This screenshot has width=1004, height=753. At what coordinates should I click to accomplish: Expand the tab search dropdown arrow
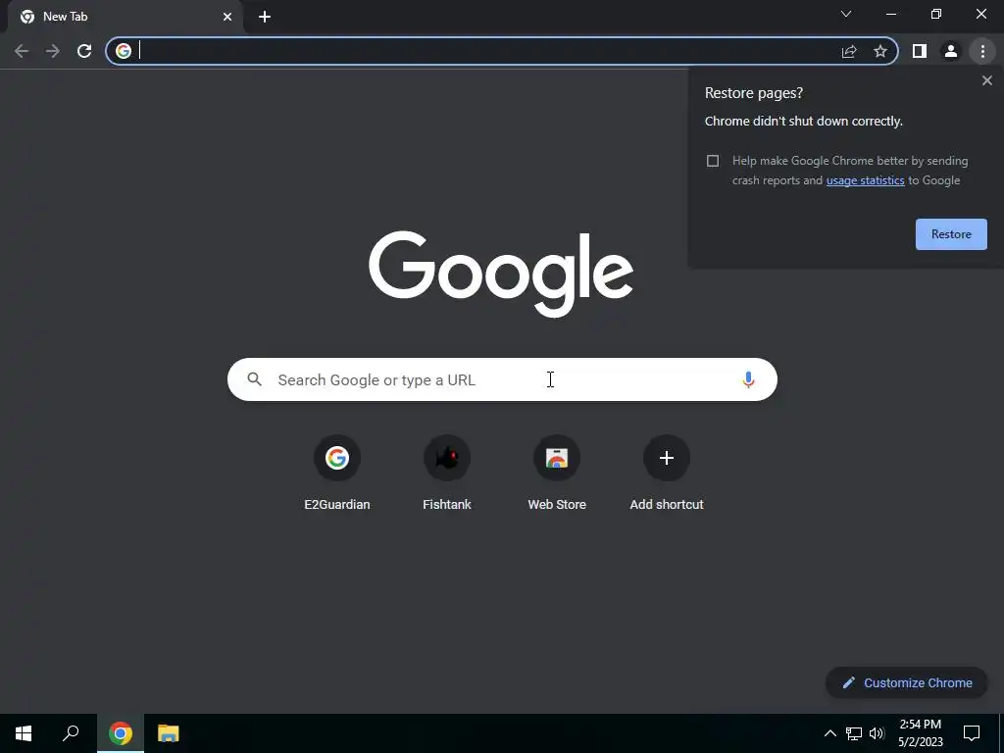pyautogui.click(x=846, y=14)
